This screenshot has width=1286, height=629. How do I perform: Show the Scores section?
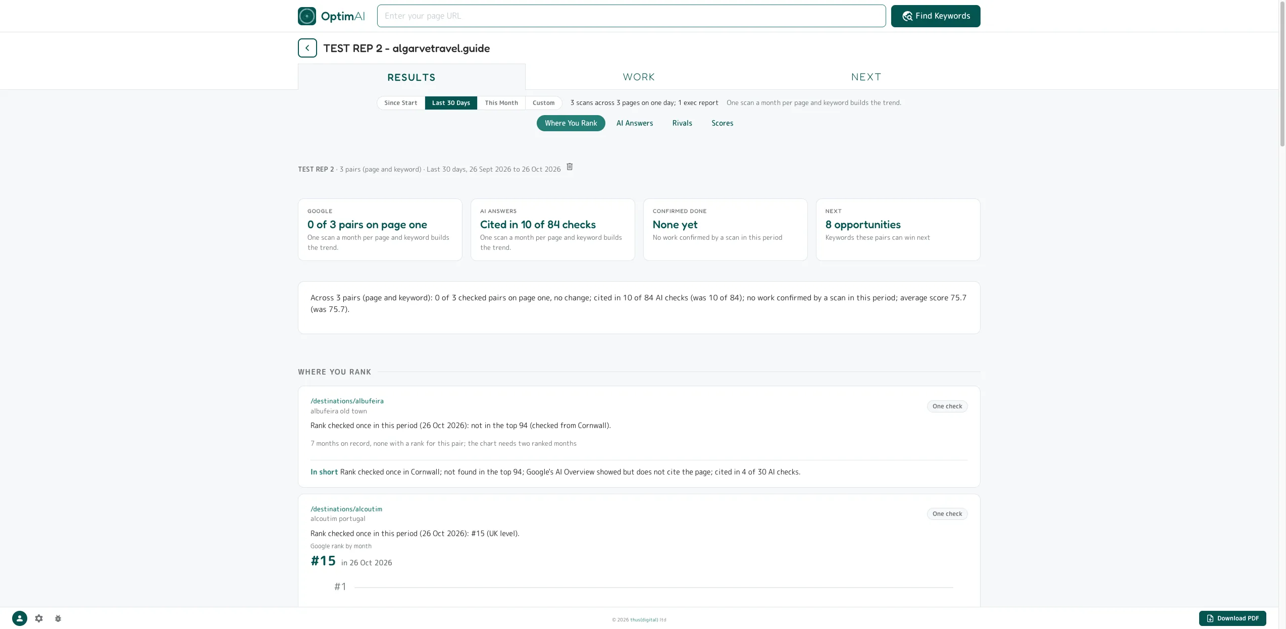click(x=722, y=123)
